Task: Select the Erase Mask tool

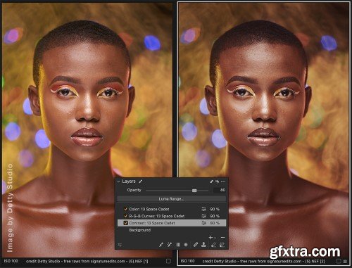Action: pos(213,245)
